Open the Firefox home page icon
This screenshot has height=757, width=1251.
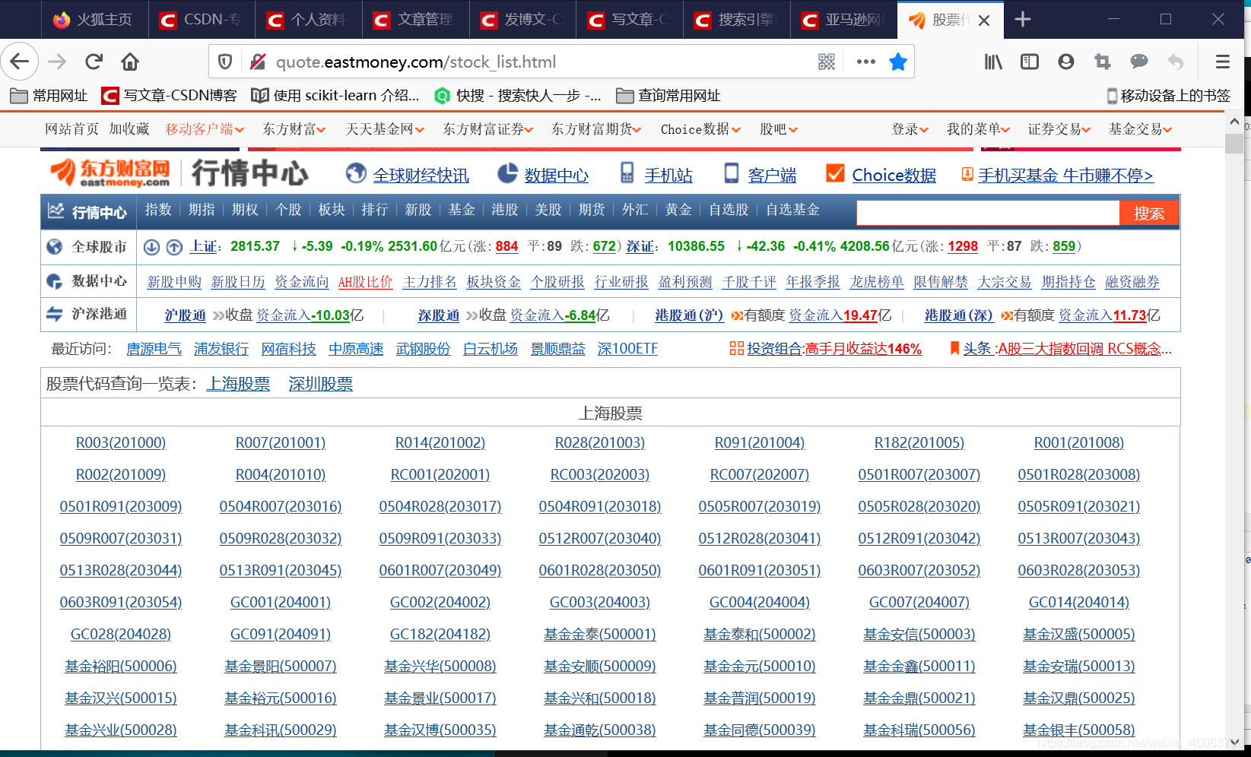(130, 62)
